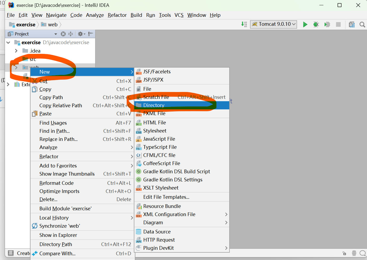Select Resource Bundle option
The image size is (367, 260).
click(182, 206)
